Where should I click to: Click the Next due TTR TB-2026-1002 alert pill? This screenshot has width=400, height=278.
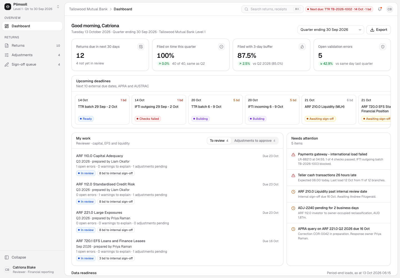click(x=339, y=9)
